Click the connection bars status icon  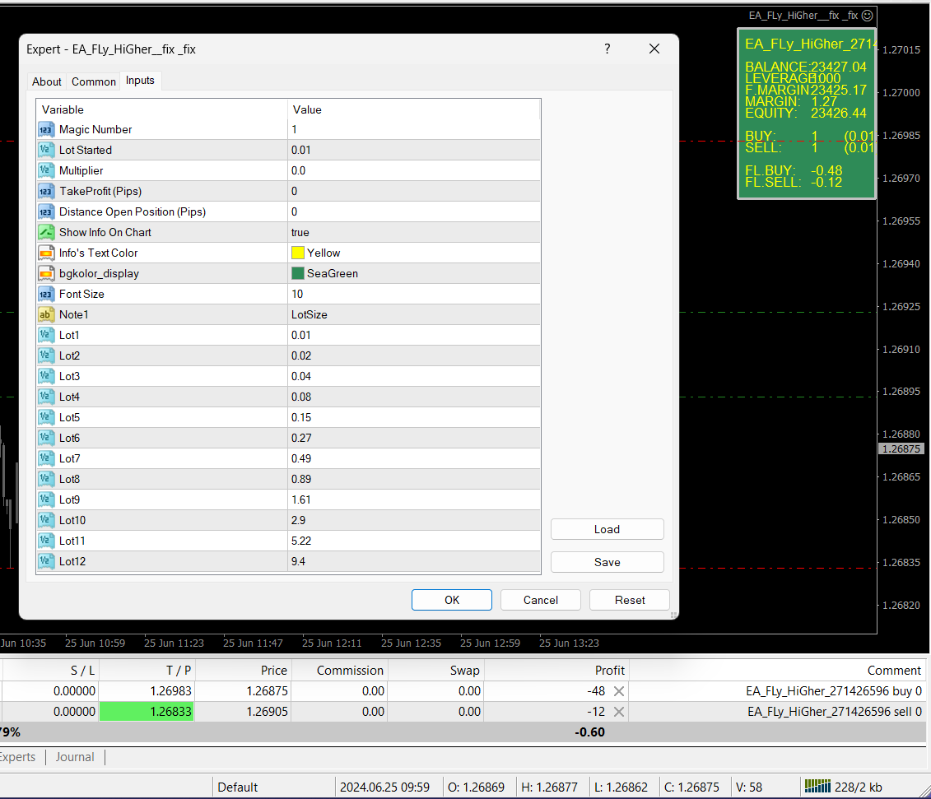[x=817, y=786]
